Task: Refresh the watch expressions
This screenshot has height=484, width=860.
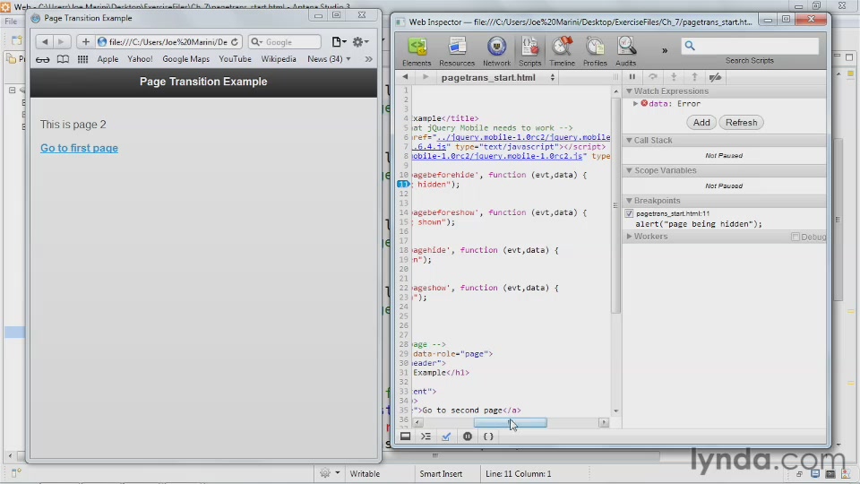Action: point(742,123)
